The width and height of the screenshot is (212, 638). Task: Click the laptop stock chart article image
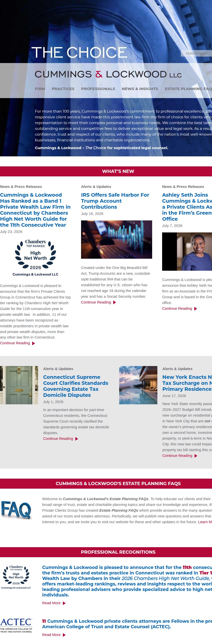(x=116, y=239)
